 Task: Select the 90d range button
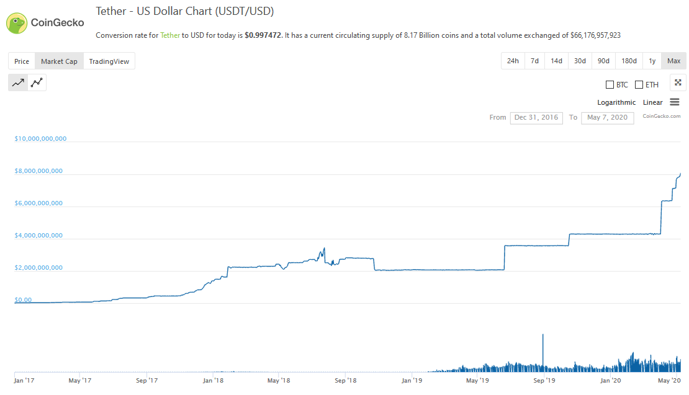point(604,61)
